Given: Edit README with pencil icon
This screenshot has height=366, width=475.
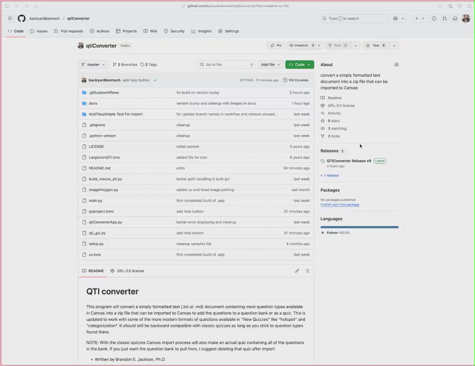Looking at the screenshot, I should [297, 271].
